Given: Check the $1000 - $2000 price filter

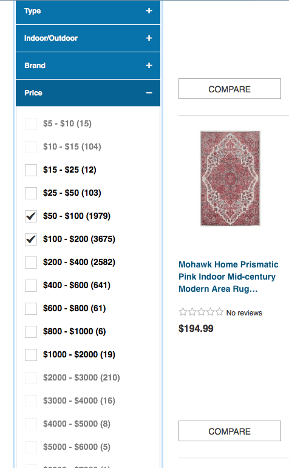Looking at the screenshot, I should [31, 355].
